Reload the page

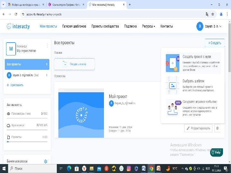tap(16, 14)
